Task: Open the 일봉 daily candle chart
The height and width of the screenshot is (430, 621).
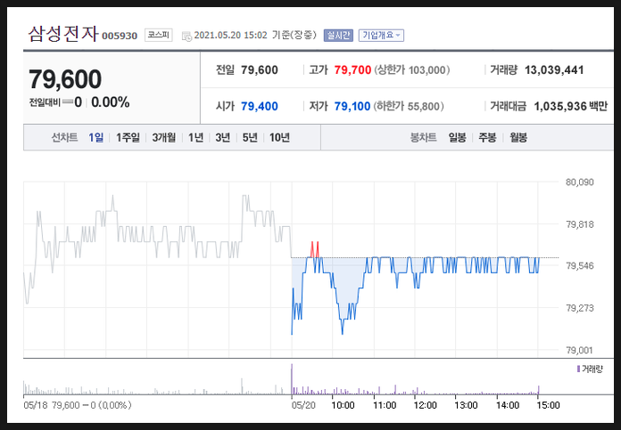Action: pyautogui.click(x=457, y=137)
